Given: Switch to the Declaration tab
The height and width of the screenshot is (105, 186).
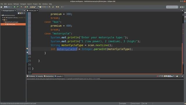Looking at the screenshot, I should [x=49, y=76].
